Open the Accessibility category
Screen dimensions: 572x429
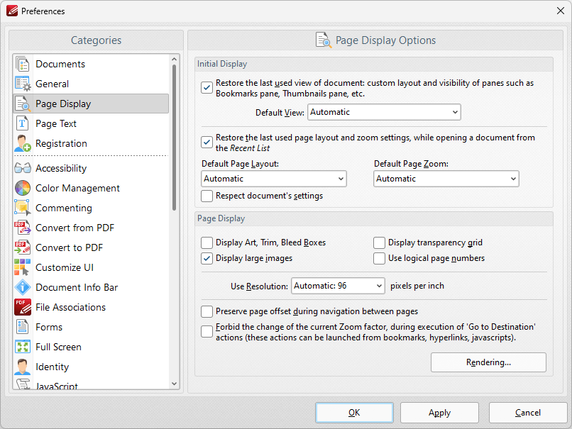(92, 168)
